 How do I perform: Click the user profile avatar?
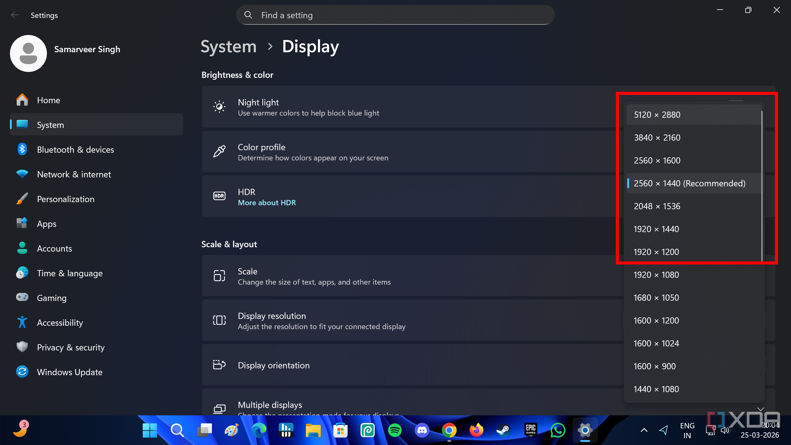point(28,53)
